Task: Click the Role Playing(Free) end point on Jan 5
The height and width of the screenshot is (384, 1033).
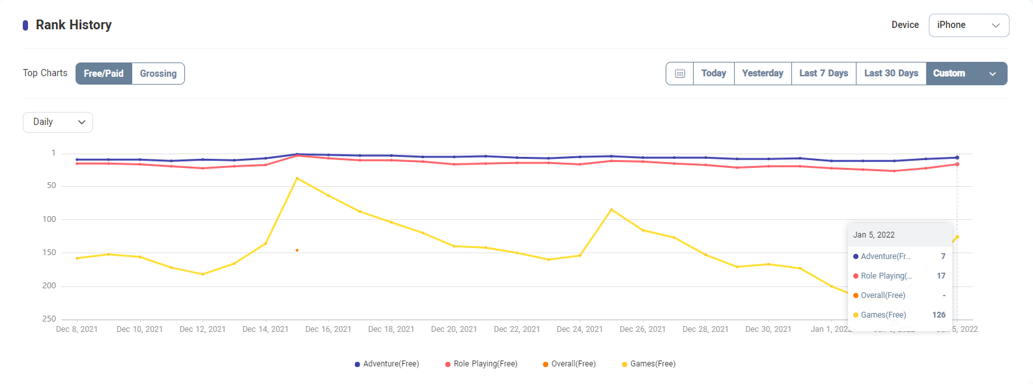Action: [957, 164]
